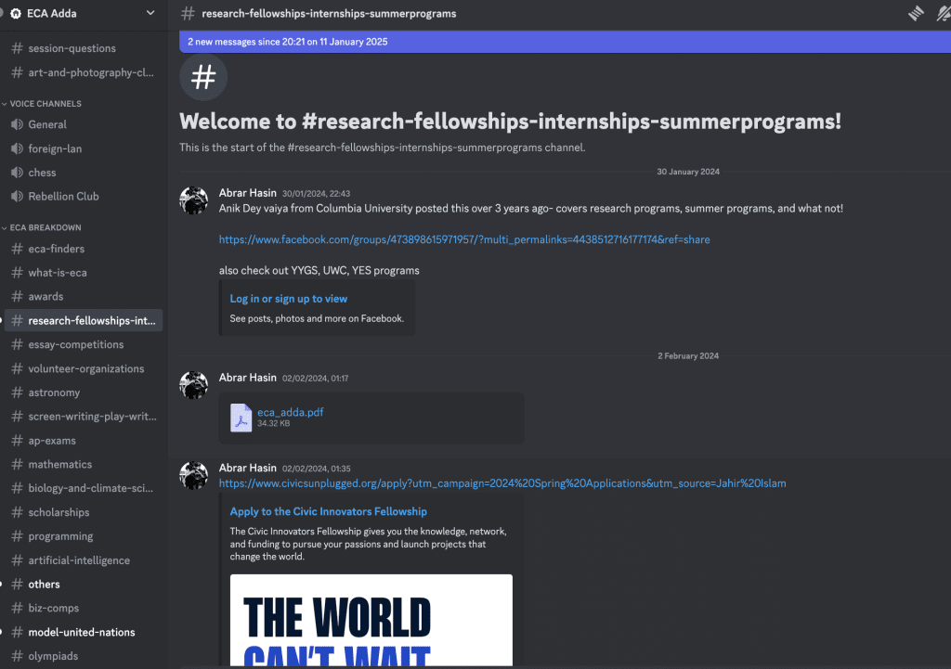Open 'The World Can't Wait' preview image
The width and height of the screenshot is (951, 669).
pos(371,620)
